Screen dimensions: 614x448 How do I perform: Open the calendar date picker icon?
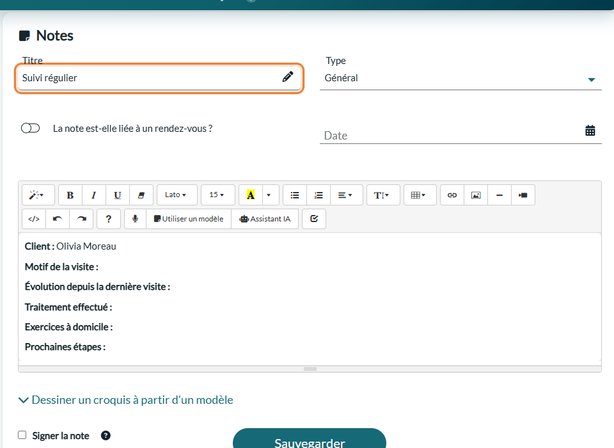590,131
